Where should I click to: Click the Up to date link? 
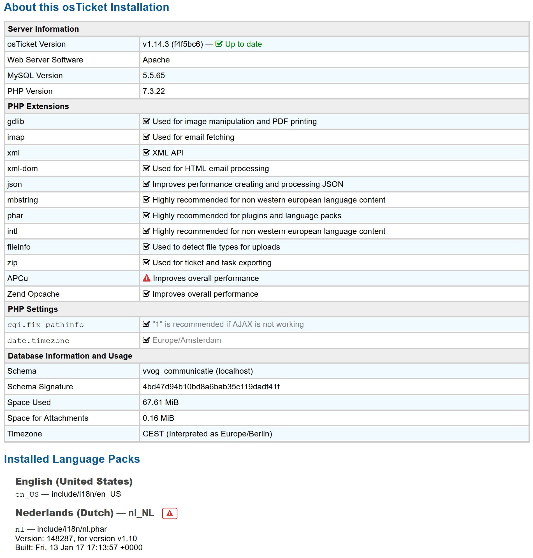point(243,44)
